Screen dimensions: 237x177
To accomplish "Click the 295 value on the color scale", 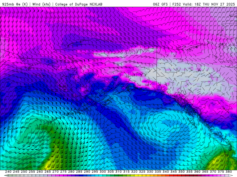I will click(x=95, y=172).
